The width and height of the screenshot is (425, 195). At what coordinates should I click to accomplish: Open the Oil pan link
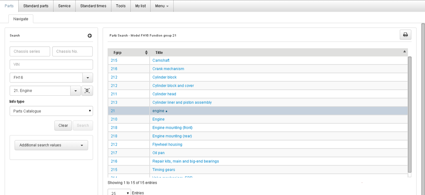point(158,153)
